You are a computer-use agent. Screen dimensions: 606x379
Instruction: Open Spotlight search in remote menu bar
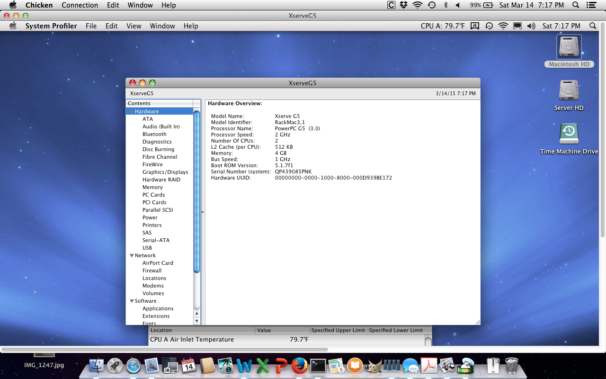pyautogui.click(x=593, y=26)
